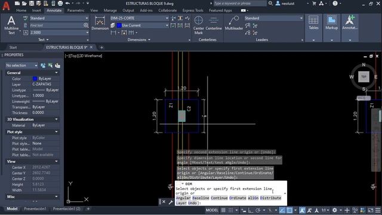The height and width of the screenshot is (215, 382).
Task: Collapse the Plot style section
Action: point(56,131)
